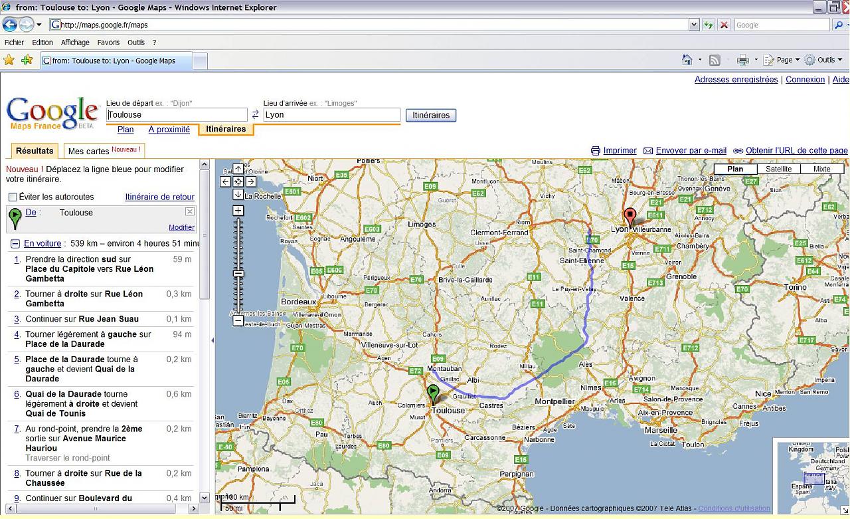This screenshot has width=850, height=519.
Task: Open the Affichage menu
Action: point(75,43)
